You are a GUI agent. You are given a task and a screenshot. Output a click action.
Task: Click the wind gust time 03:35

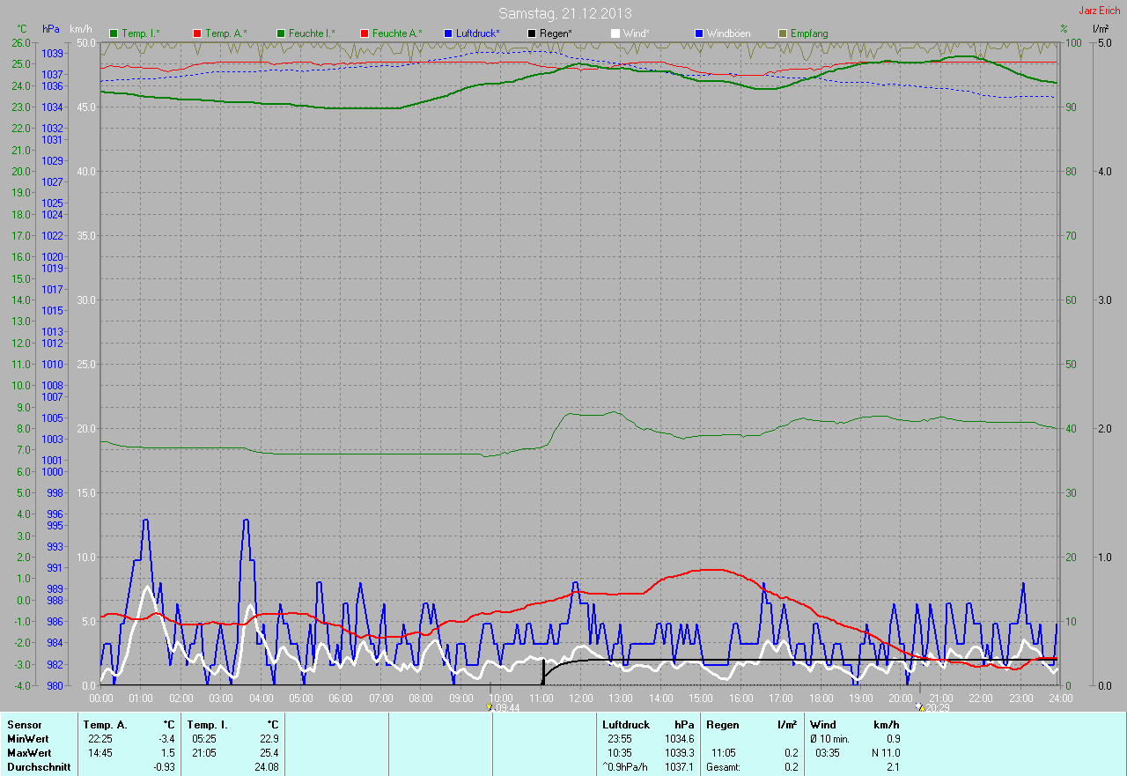828,753
